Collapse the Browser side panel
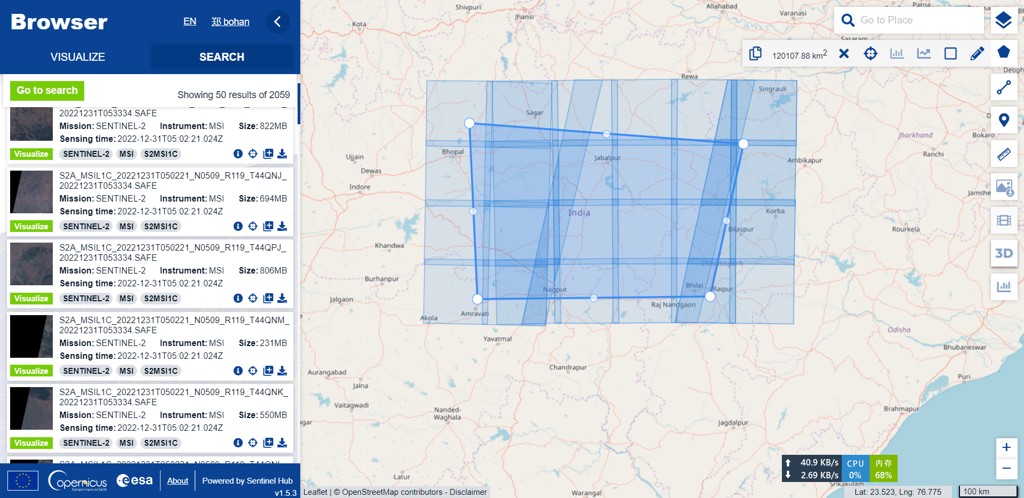 tap(277, 21)
